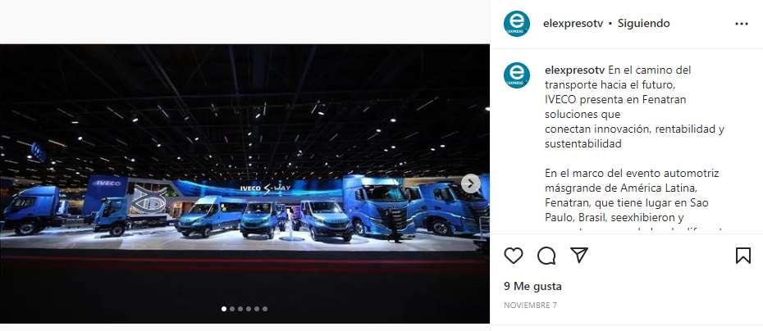Open elexpresotv username link in caption
763x331 pixels.
pyautogui.click(x=574, y=70)
